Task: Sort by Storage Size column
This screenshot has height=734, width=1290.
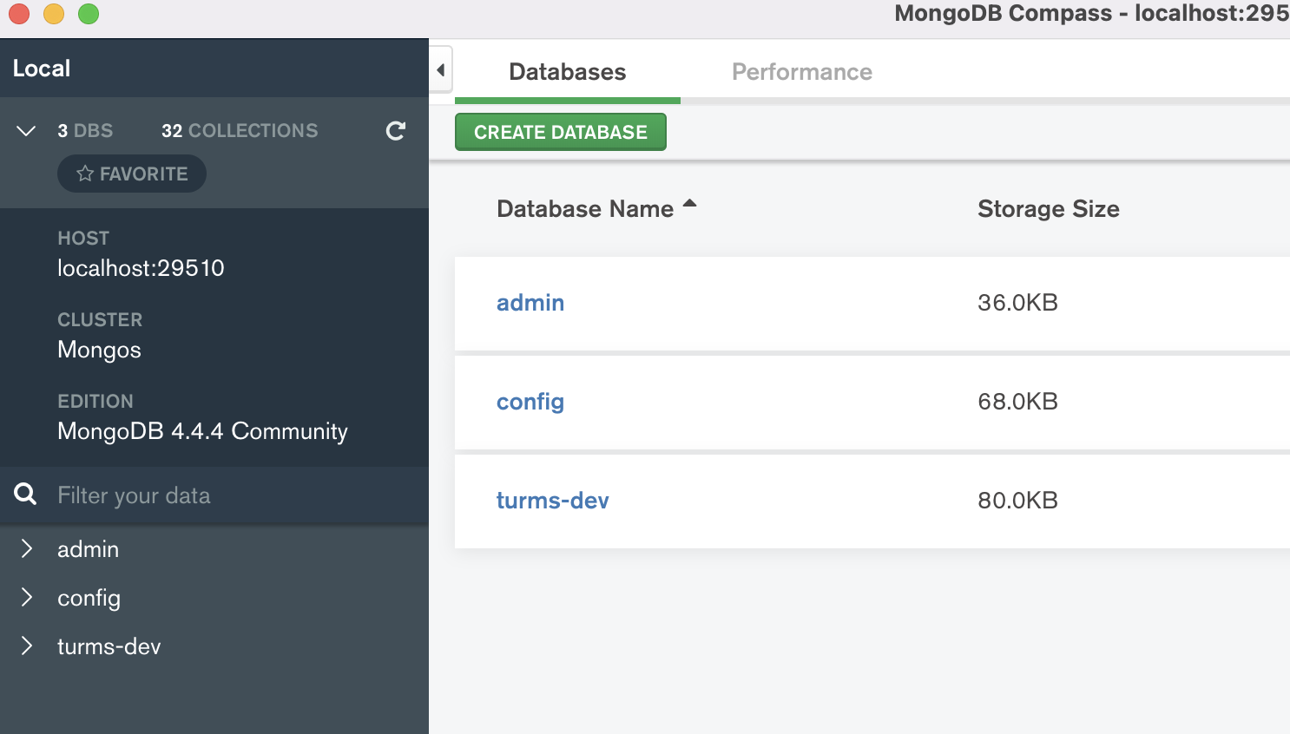Action: [1048, 209]
